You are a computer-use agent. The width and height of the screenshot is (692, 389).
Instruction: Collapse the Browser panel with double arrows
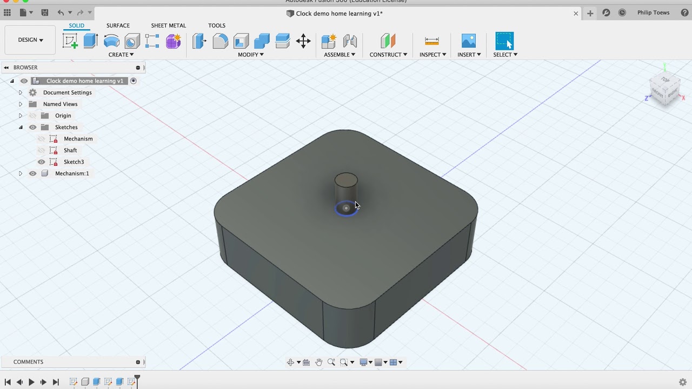point(6,68)
